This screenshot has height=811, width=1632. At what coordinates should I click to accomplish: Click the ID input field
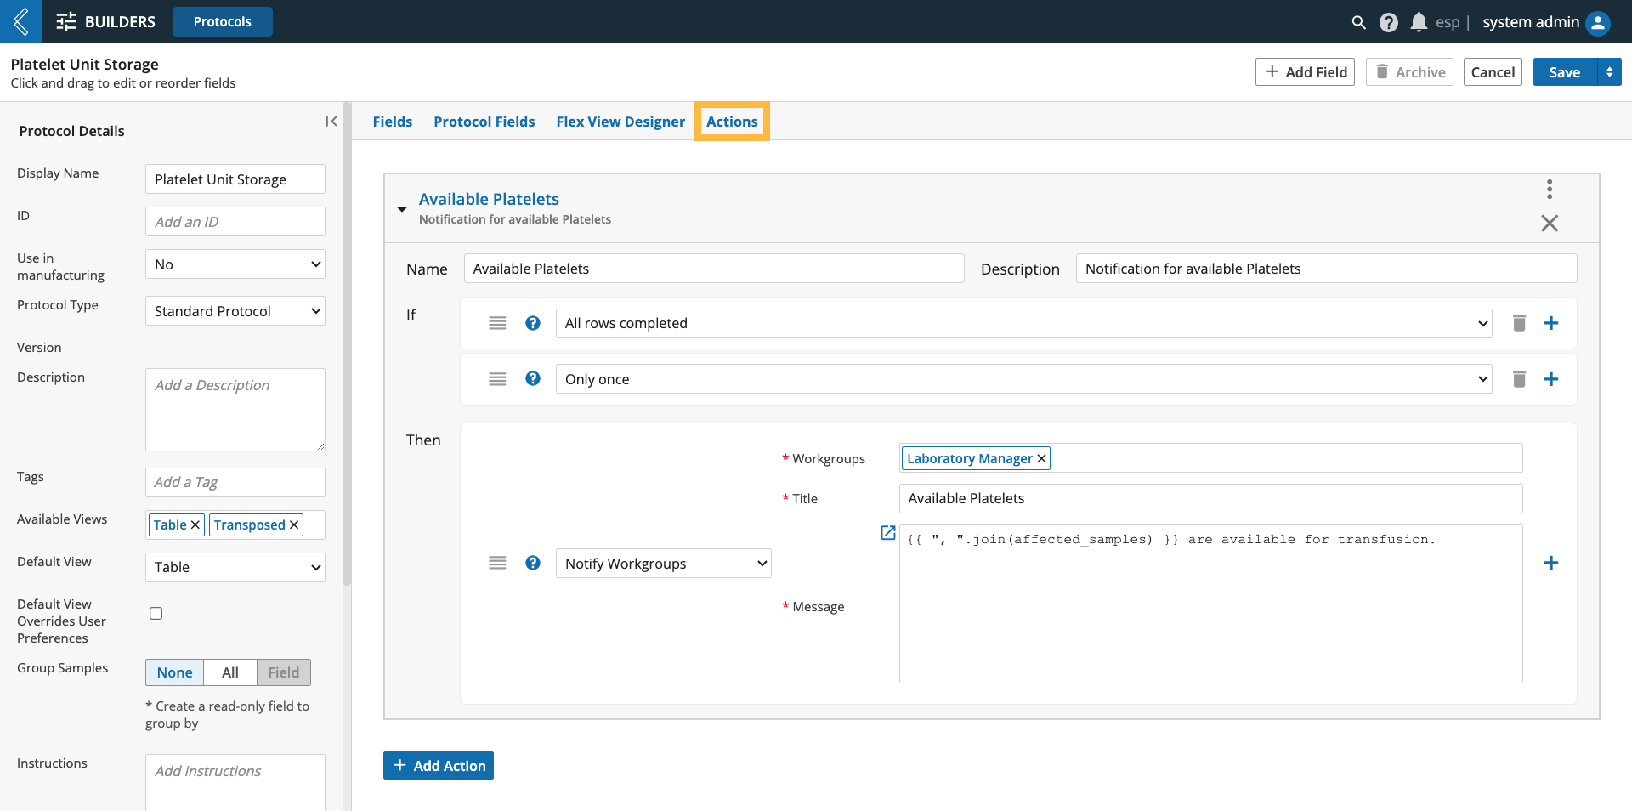[235, 222]
